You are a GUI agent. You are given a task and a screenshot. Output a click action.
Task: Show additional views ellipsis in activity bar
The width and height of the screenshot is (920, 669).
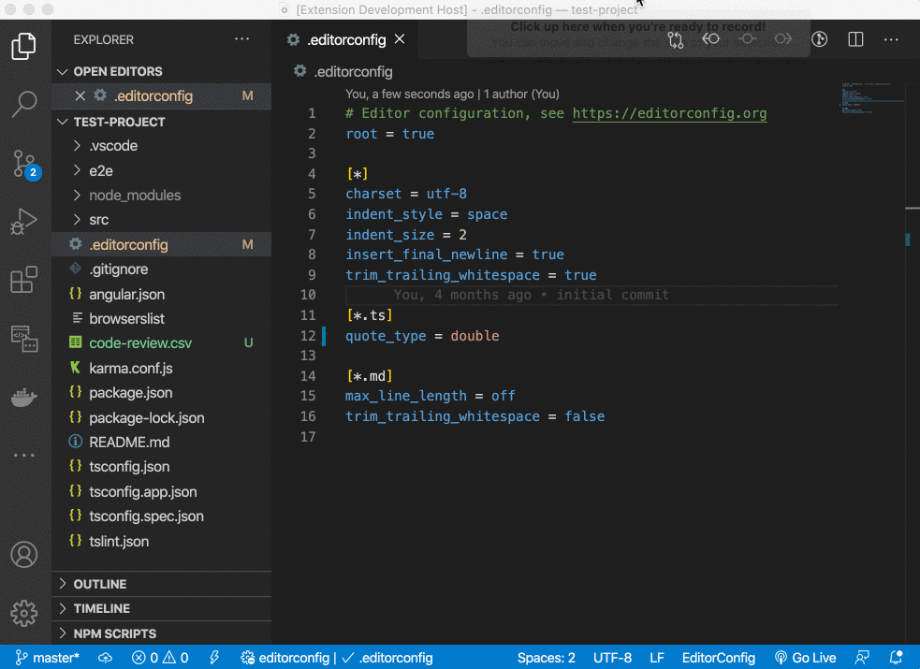pos(24,455)
